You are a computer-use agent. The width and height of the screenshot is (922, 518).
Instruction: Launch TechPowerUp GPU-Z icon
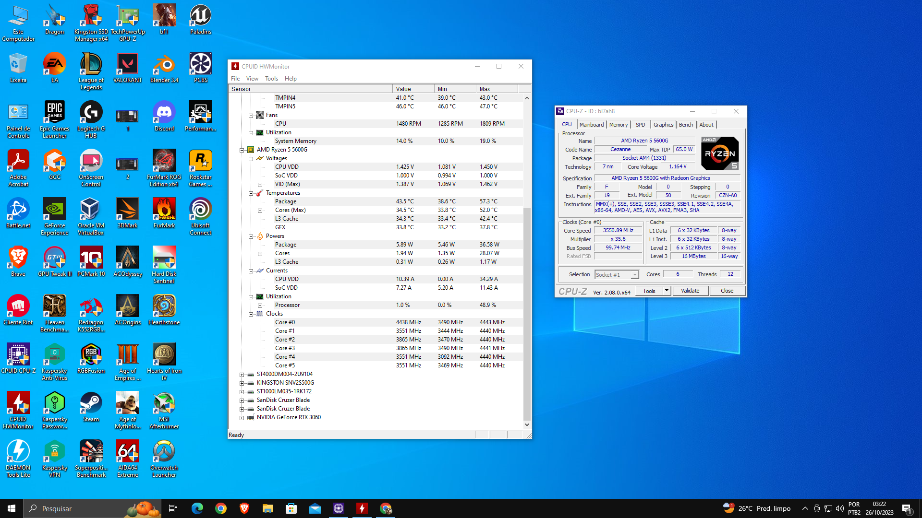(x=128, y=23)
